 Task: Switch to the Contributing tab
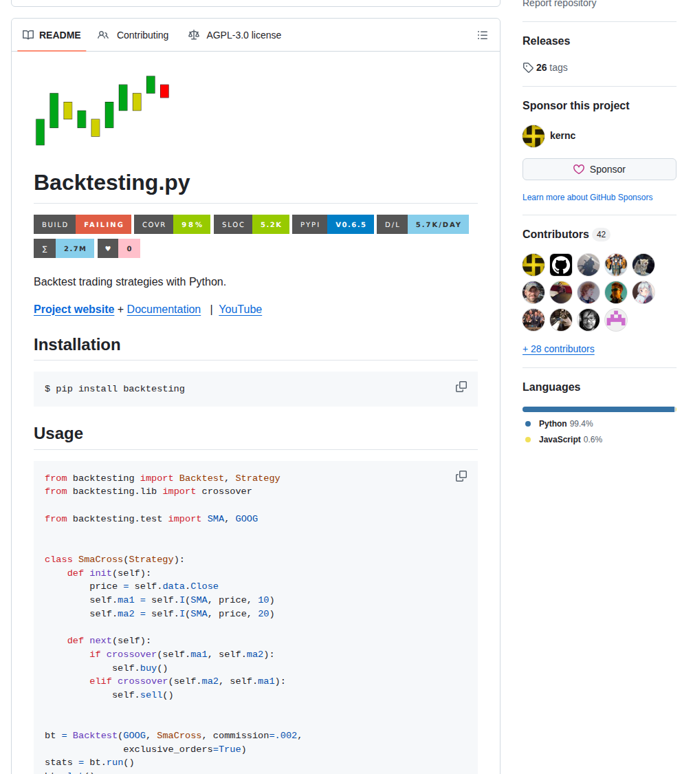point(133,35)
